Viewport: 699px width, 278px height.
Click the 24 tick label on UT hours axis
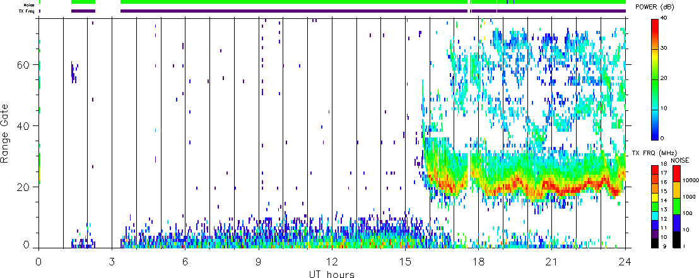(625, 261)
